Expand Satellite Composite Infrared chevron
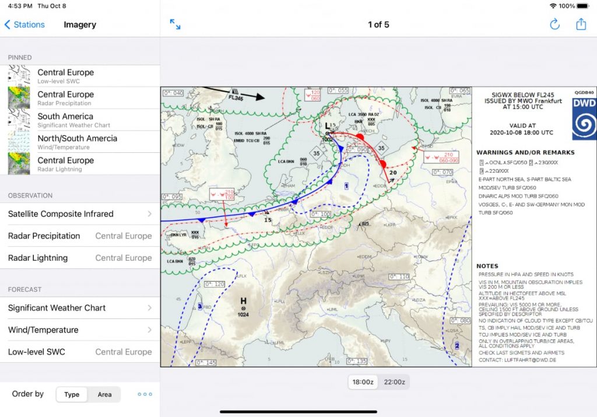 point(150,214)
